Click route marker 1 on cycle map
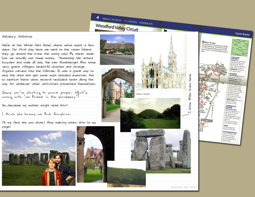Screen dimensions: 255x197 203,124
